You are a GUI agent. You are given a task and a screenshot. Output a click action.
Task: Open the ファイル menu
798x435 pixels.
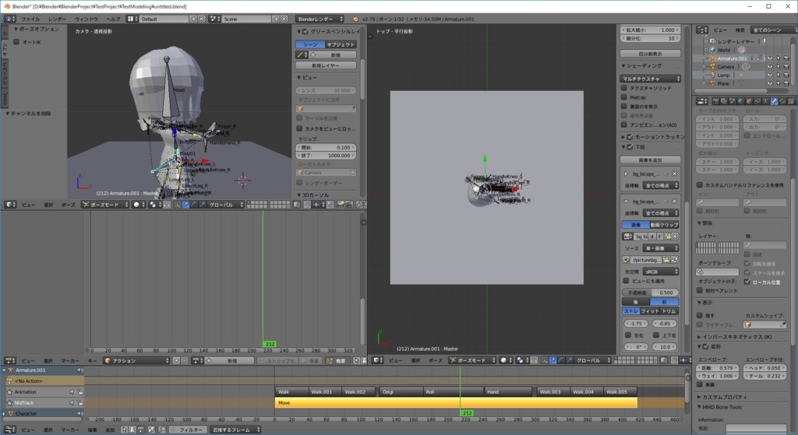[x=30, y=19]
